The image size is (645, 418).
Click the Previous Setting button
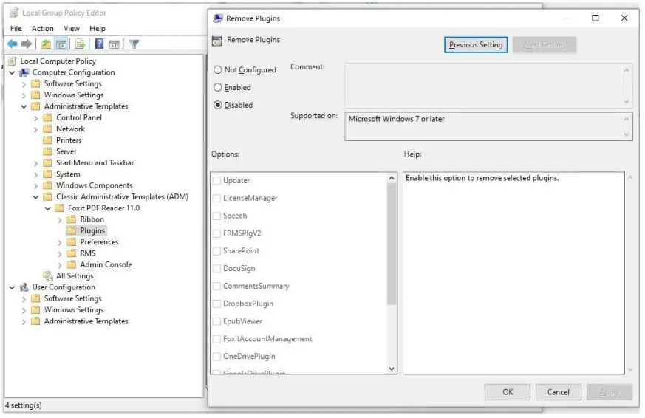coord(477,45)
